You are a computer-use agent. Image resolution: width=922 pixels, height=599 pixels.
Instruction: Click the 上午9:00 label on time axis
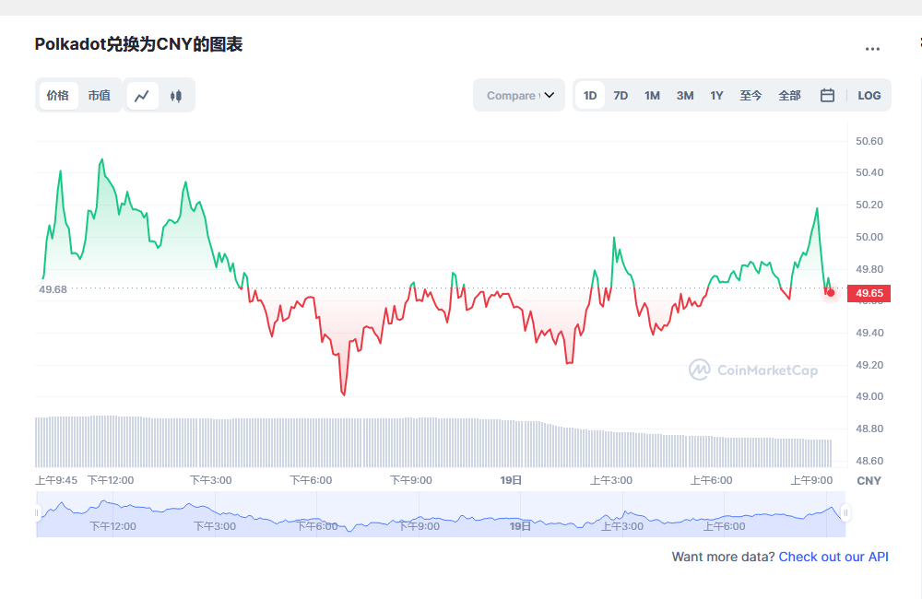point(811,480)
